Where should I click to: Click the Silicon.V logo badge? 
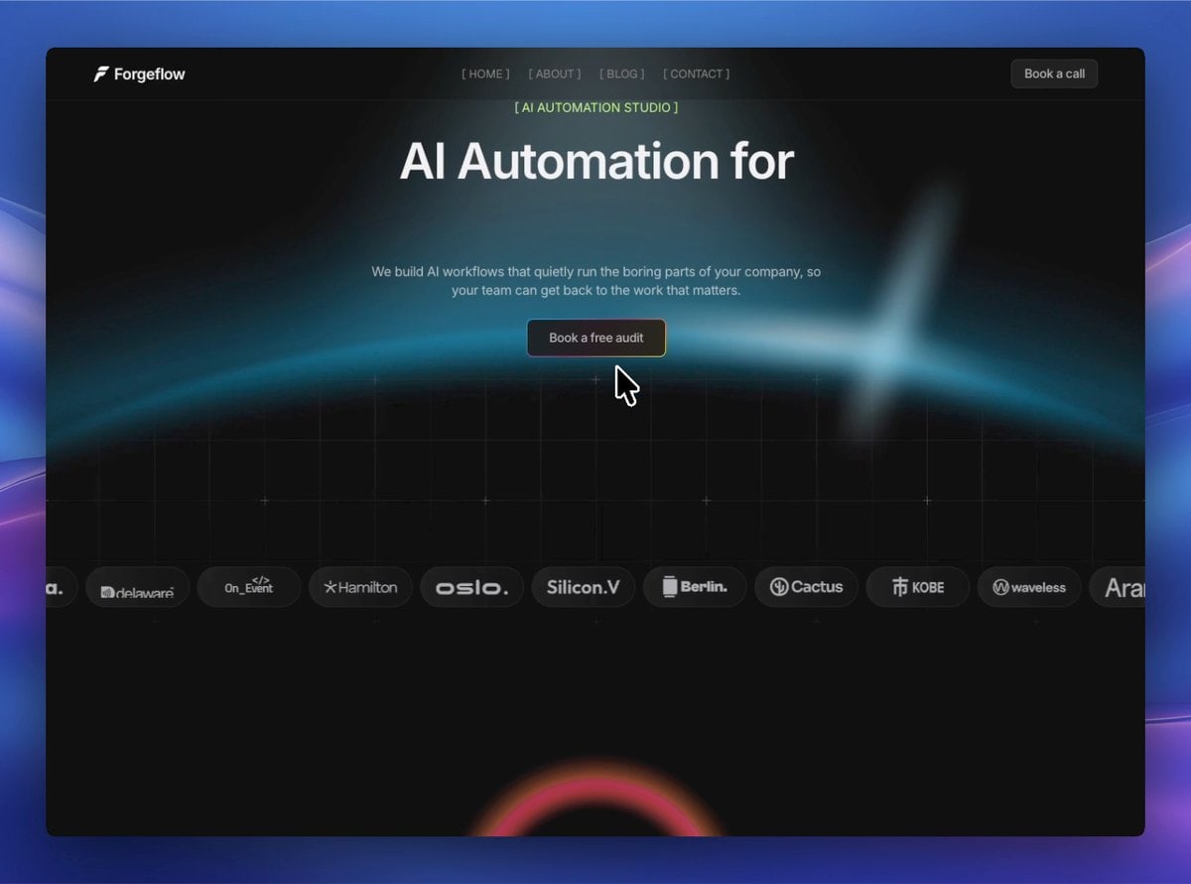(x=584, y=587)
